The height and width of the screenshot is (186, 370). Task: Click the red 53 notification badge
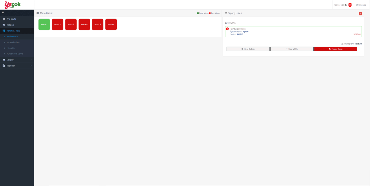pos(350,5)
